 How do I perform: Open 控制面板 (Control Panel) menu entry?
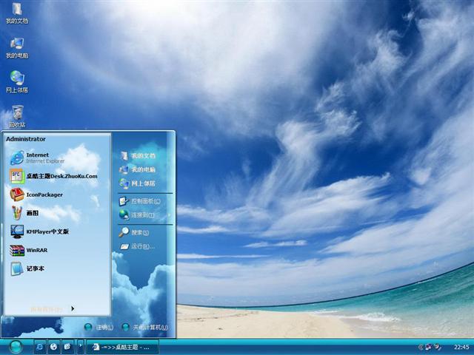coord(144,201)
